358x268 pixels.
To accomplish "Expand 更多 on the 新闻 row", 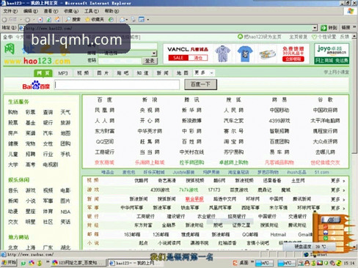I will [x=337, y=199].
